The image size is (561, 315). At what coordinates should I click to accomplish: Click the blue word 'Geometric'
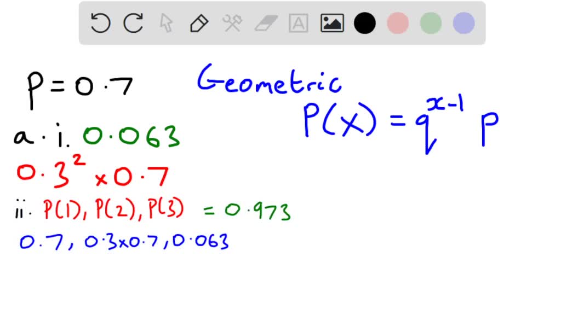[269, 80]
